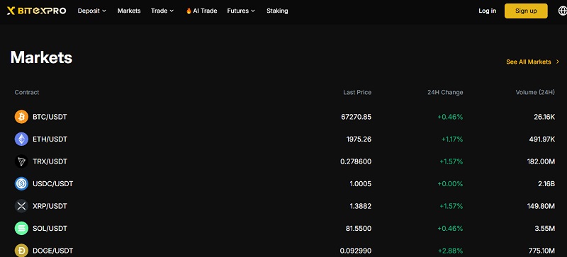The height and width of the screenshot is (257, 567).
Task: Click the Sign up button
Action: [x=526, y=11]
